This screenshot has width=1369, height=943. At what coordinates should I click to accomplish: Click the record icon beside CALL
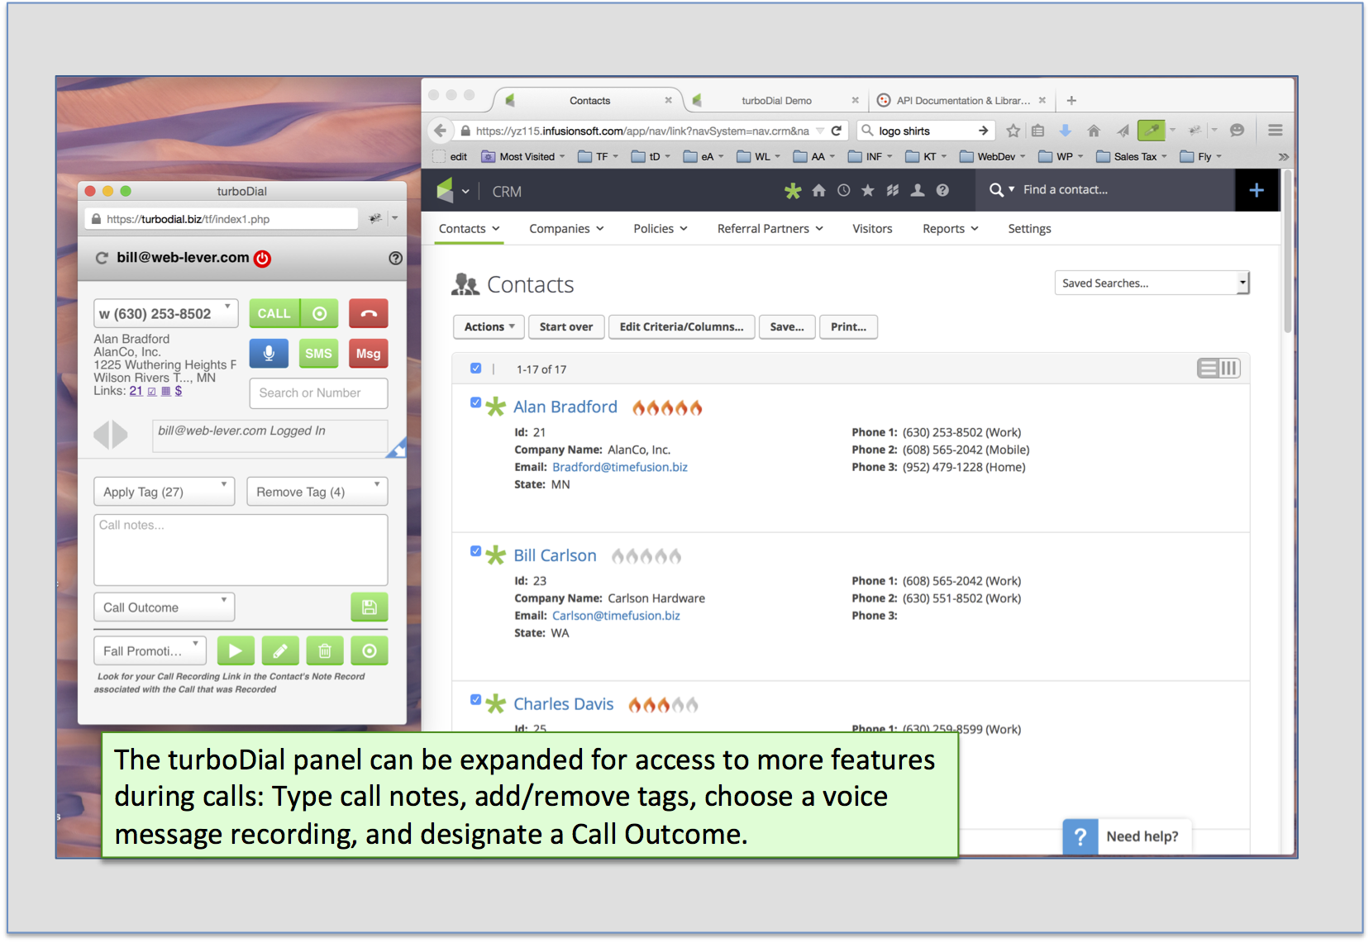tap(319, 314)
